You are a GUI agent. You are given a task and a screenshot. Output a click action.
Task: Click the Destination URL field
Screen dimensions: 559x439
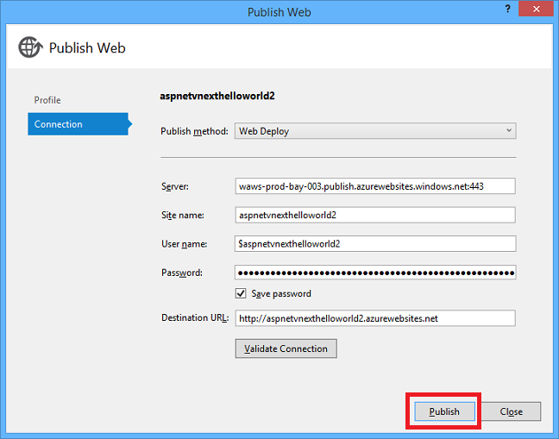(x=375, y=318)
